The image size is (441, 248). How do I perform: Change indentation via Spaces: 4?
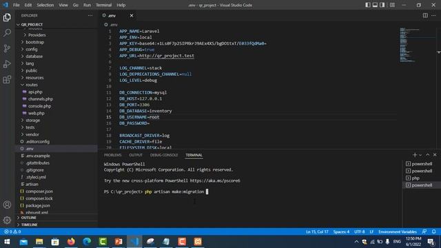pyautogui.click(x=341, y=231)
